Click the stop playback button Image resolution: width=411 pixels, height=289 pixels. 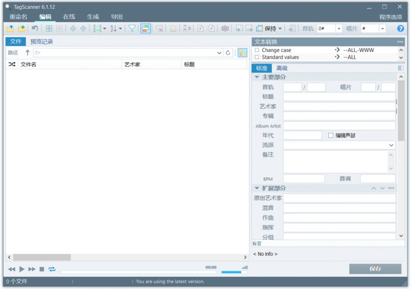(42, 269)
